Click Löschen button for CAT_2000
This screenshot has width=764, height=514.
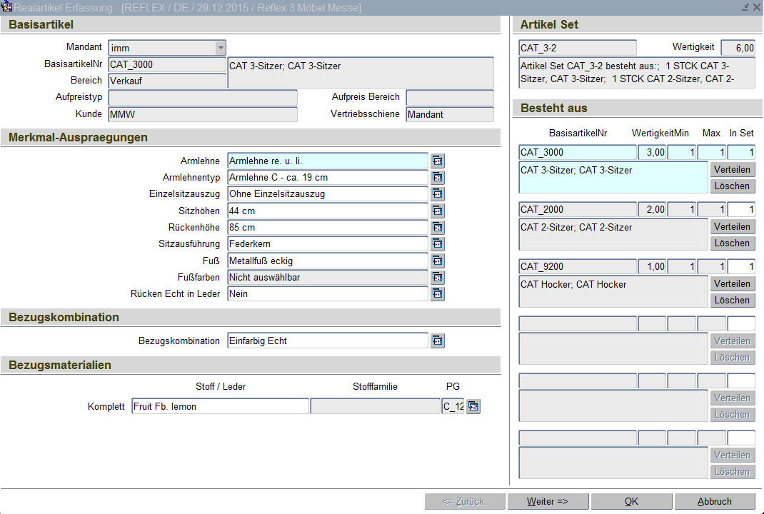pos(732,243)
